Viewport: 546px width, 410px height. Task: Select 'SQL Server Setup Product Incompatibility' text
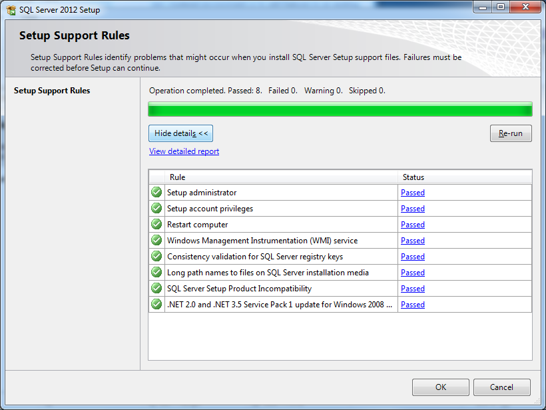point(239,289)
